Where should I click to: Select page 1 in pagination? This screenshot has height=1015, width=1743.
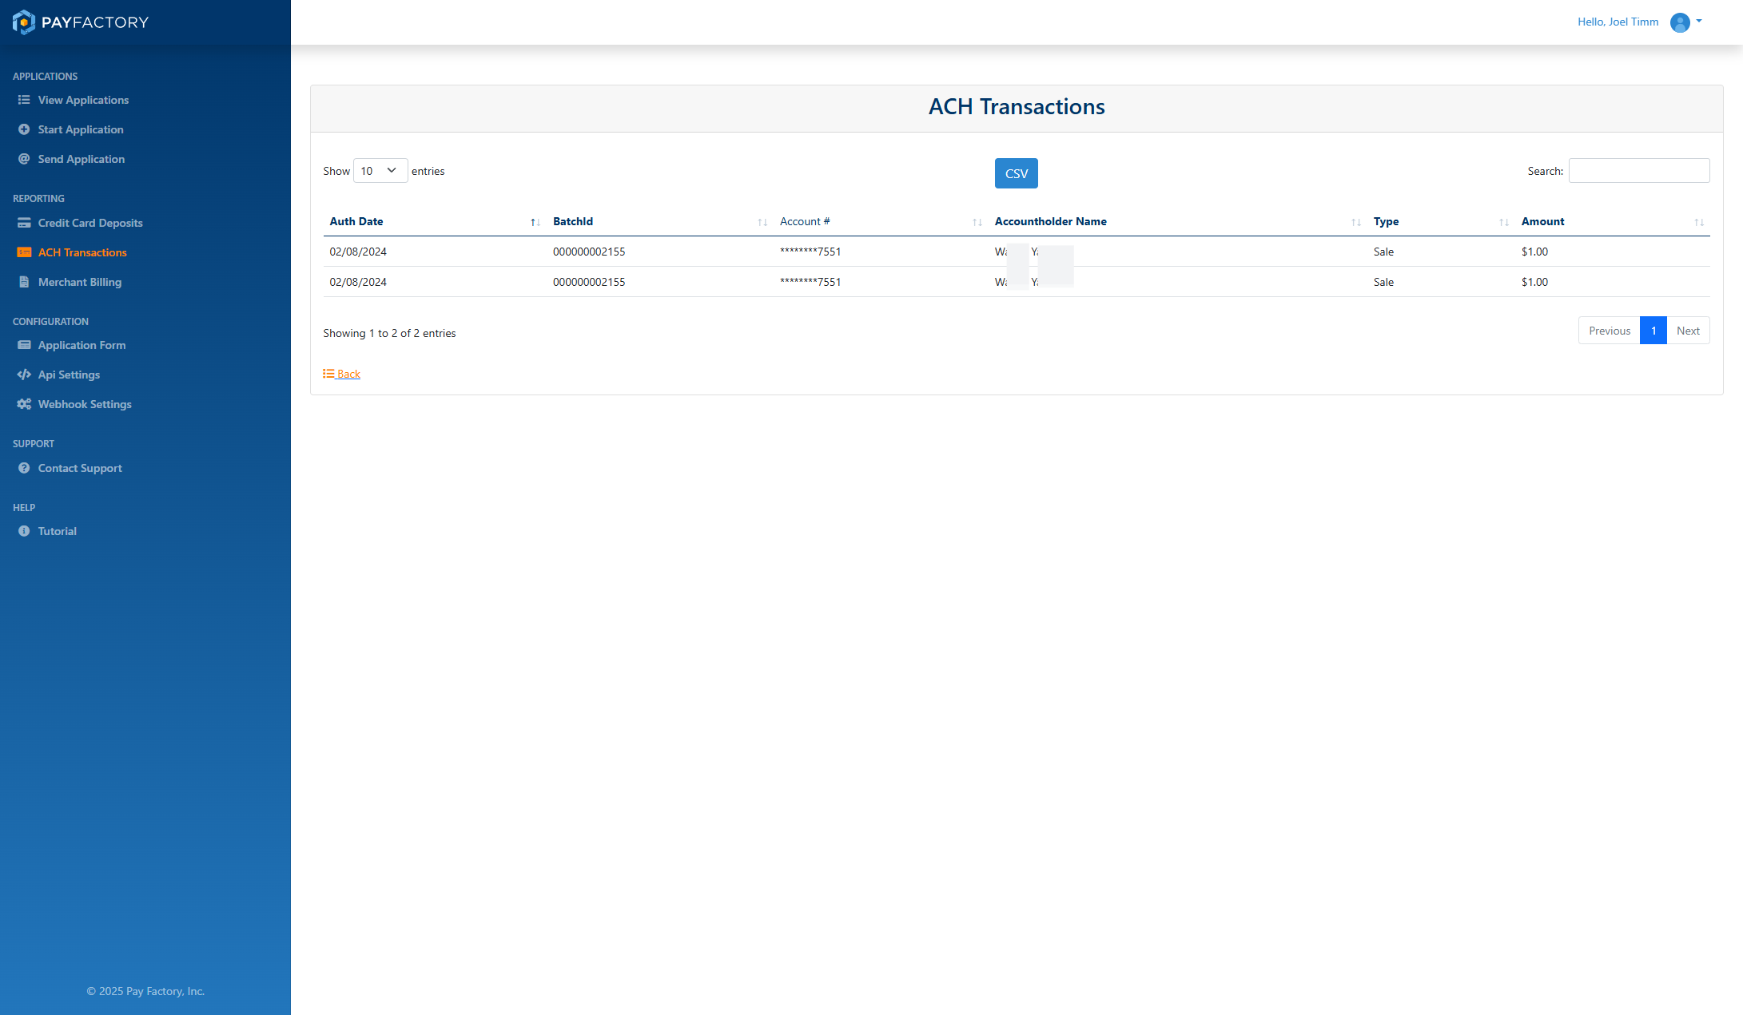1653,331
